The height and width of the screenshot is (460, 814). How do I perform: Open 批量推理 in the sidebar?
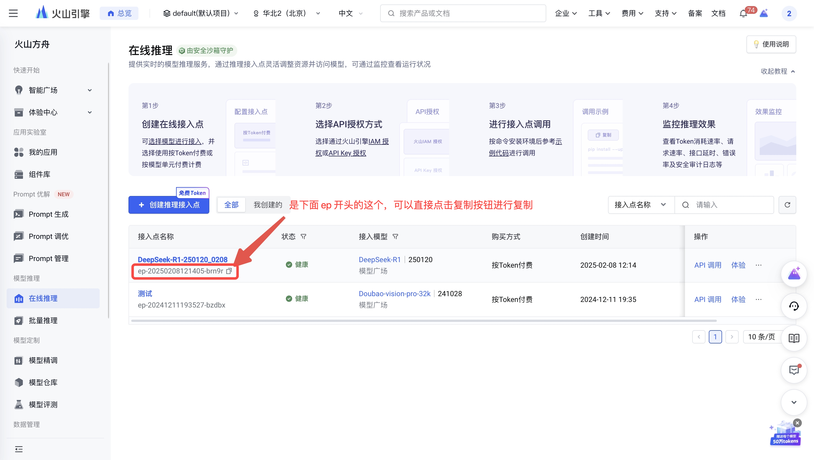point(43,320)
